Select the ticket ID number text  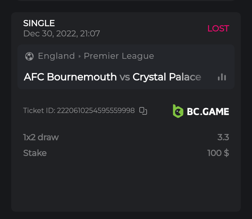click(96, 111)
